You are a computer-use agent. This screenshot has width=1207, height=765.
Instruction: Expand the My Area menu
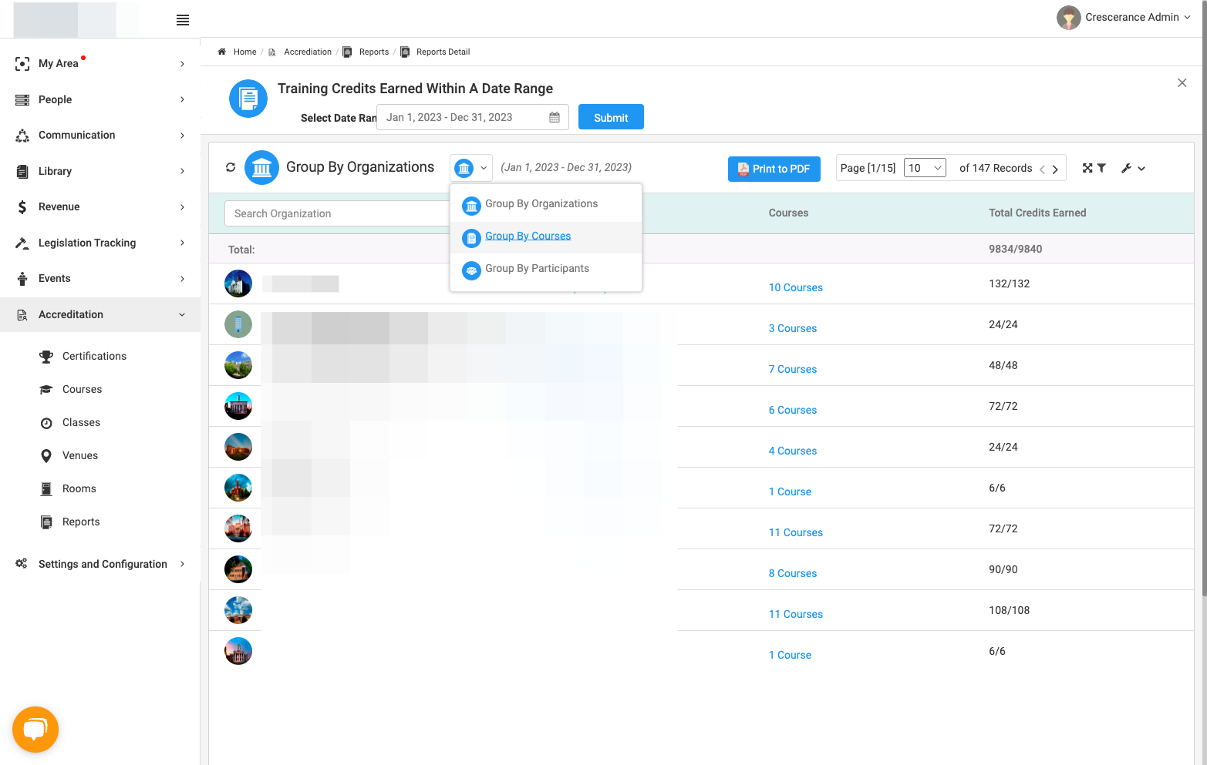pos(100,63)
